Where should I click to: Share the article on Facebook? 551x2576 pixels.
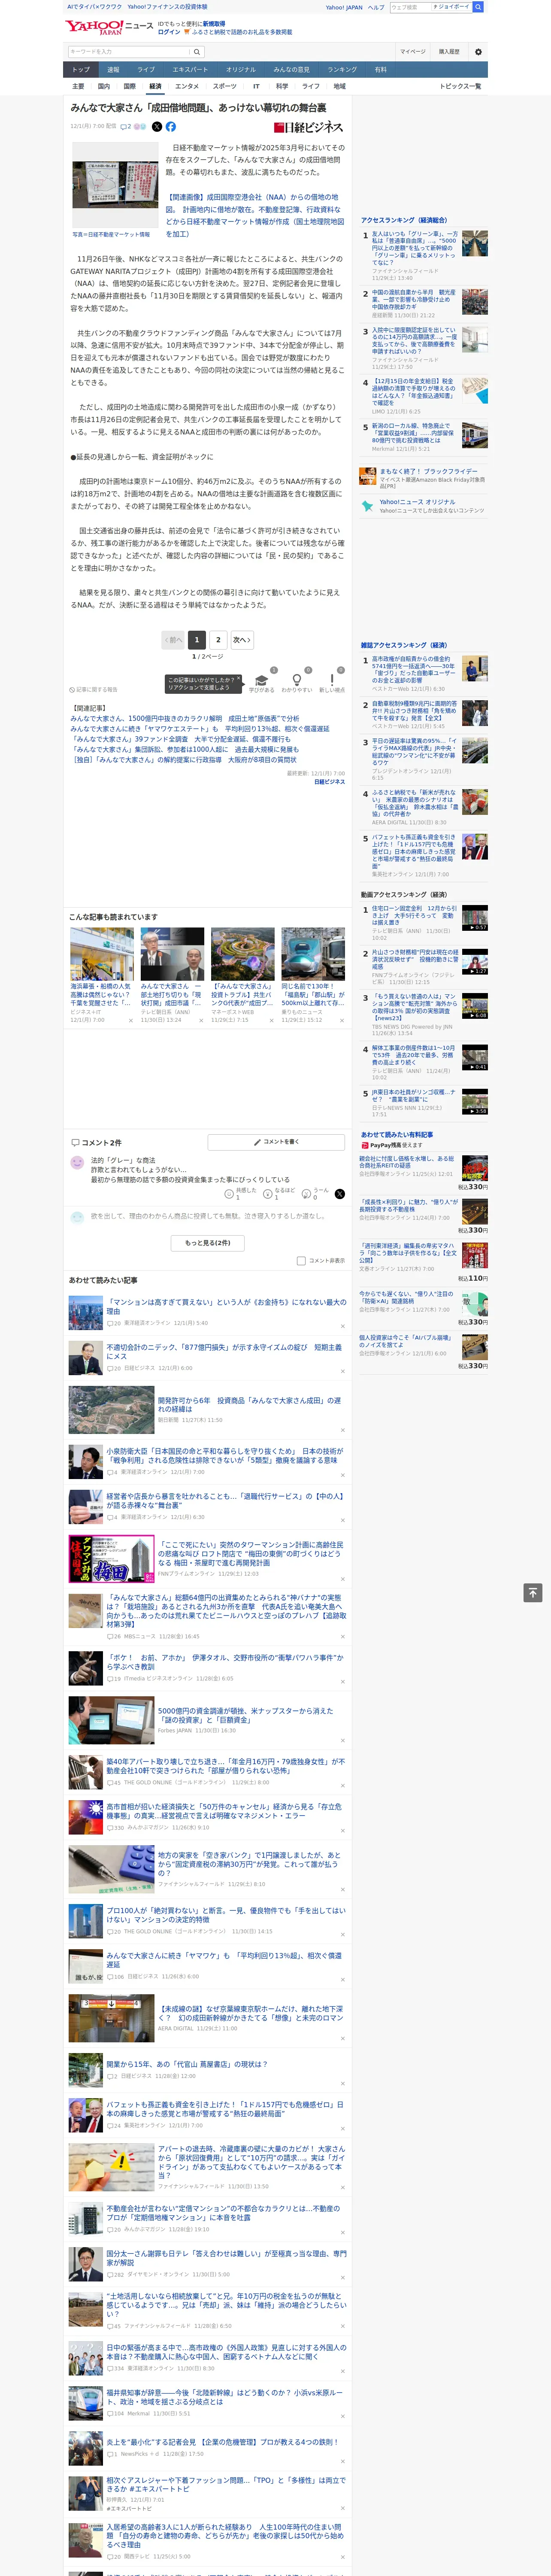[x=171, y=127]
